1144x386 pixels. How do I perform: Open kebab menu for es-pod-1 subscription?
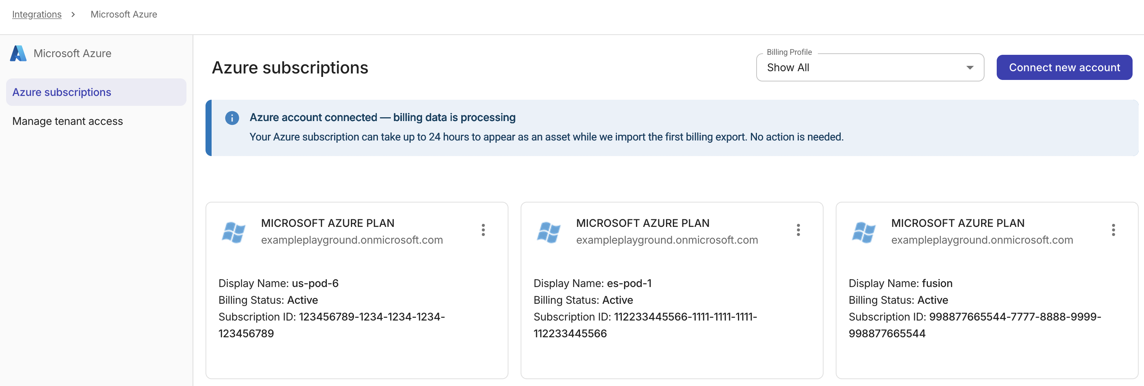pyautogui.click(x=798, y=230)
